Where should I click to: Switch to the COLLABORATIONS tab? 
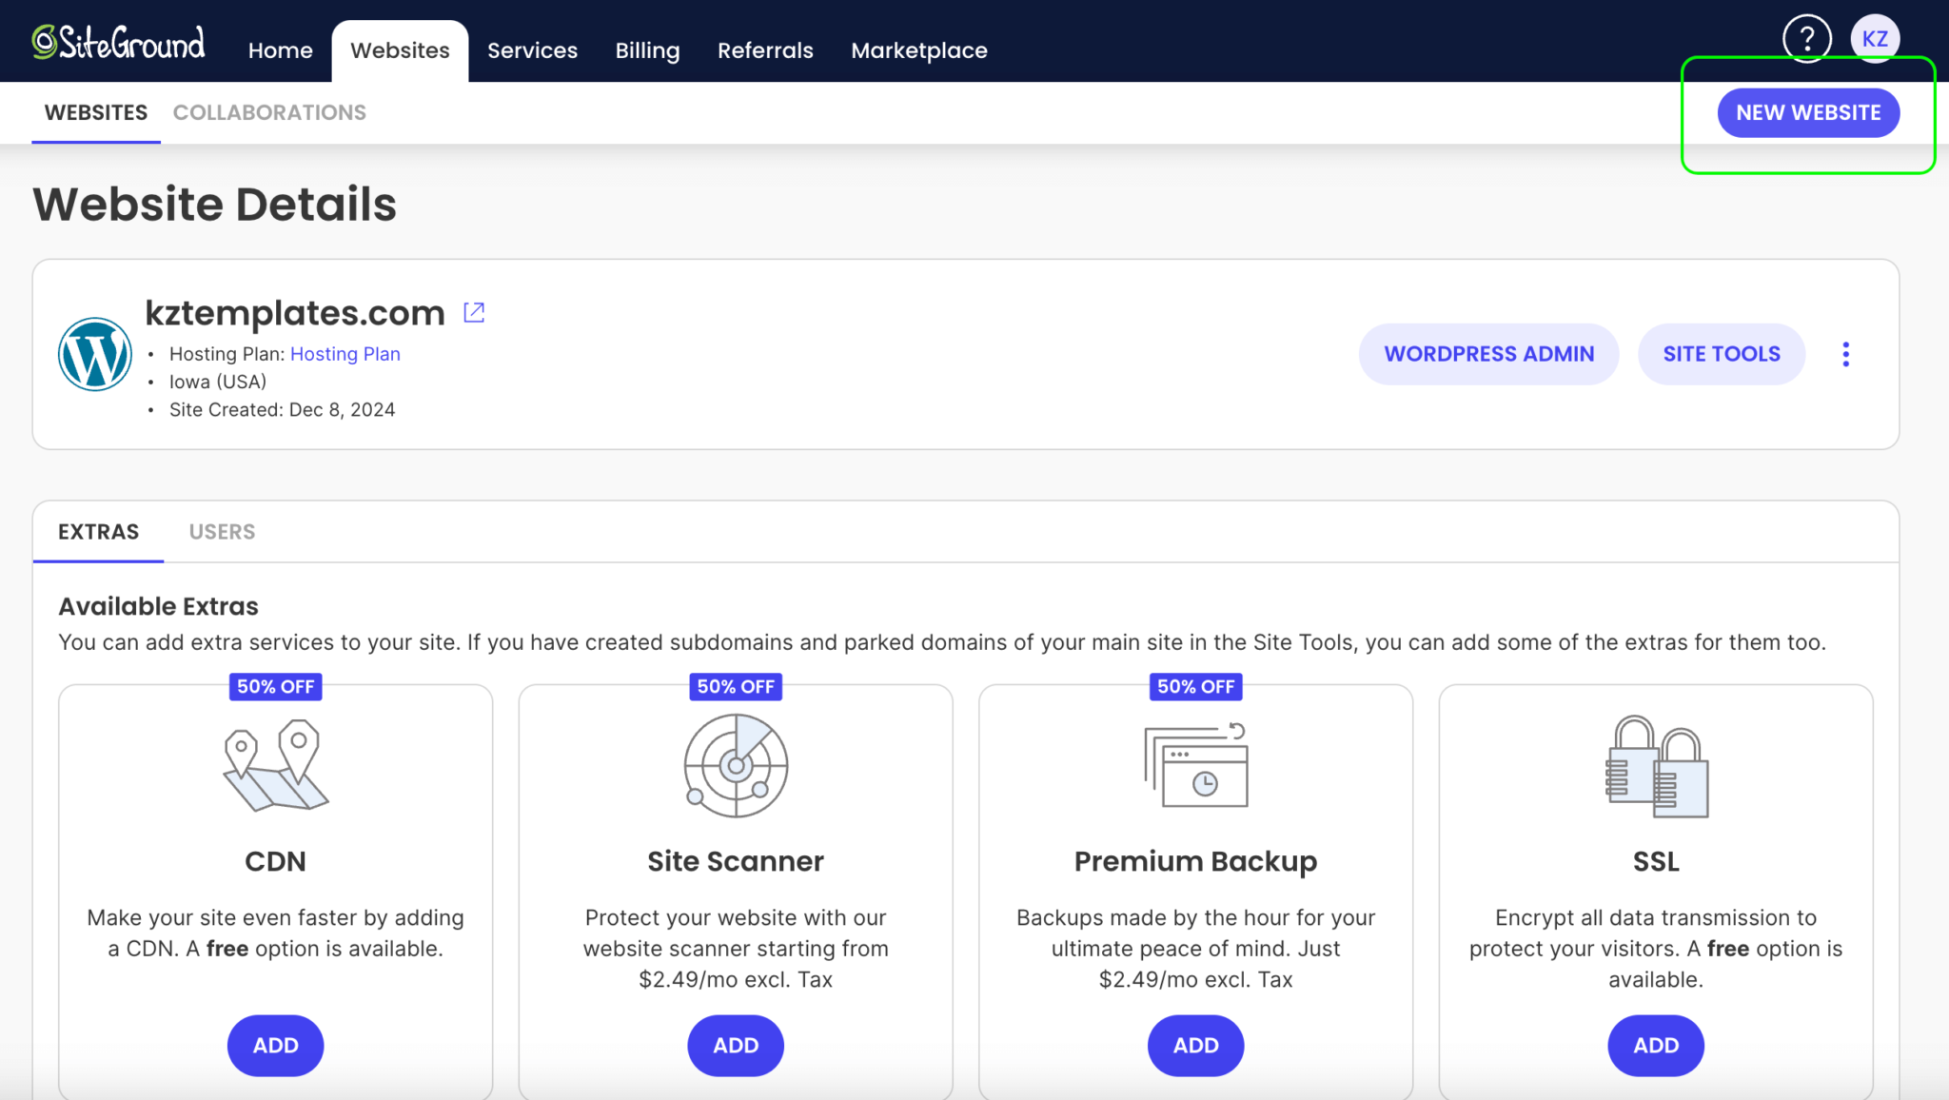[x=269, y=112]
